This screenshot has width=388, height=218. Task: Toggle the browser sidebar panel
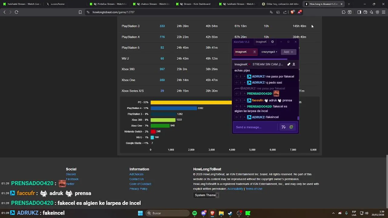[x=359, y=12]
